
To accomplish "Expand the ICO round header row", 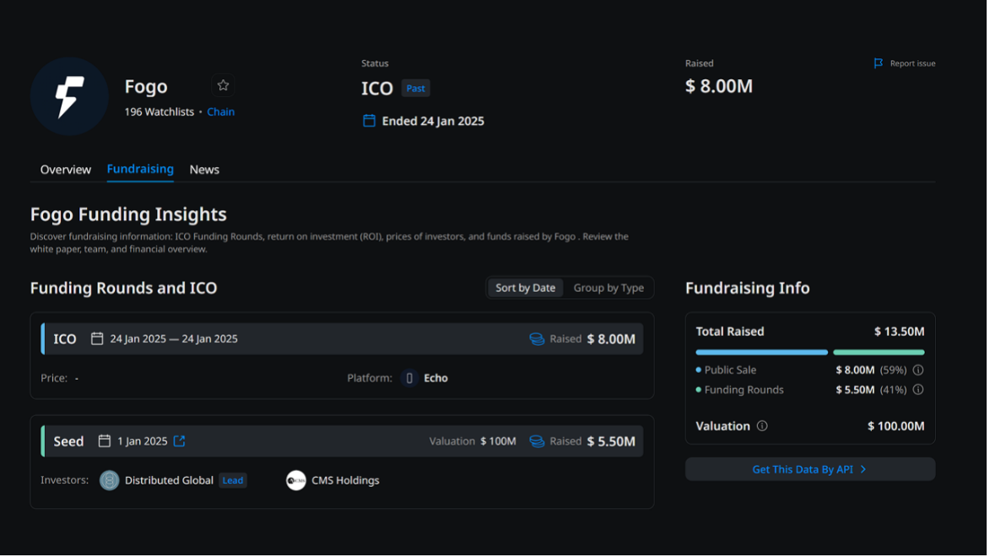I will pos(342,339).
